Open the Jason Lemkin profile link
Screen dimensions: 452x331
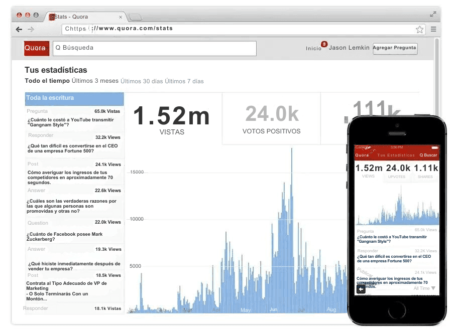[349, 48]
